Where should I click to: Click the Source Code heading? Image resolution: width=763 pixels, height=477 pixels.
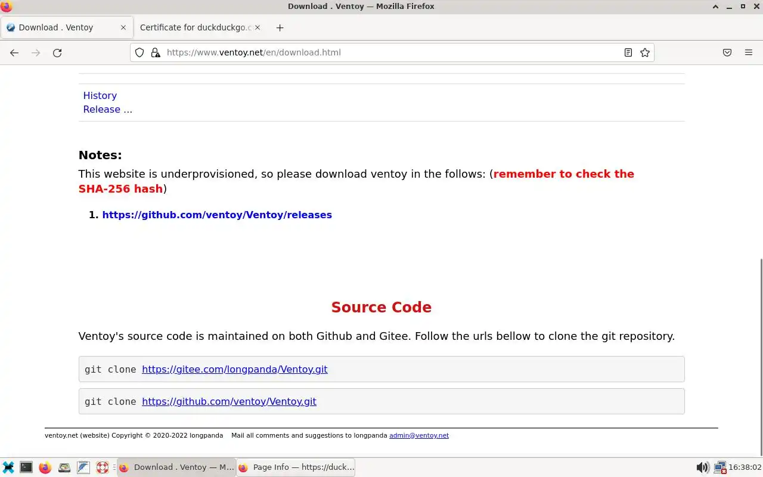(381, 307)
